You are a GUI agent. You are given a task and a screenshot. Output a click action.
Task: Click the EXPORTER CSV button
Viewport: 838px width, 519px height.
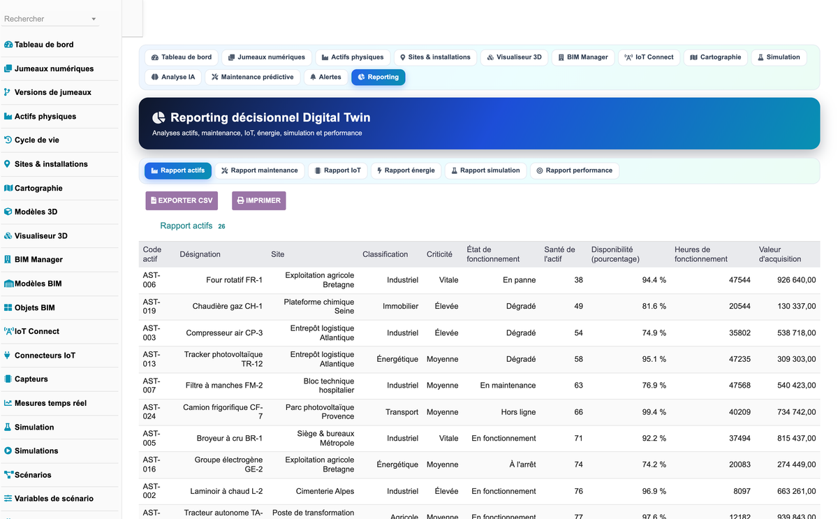point(182,200)
